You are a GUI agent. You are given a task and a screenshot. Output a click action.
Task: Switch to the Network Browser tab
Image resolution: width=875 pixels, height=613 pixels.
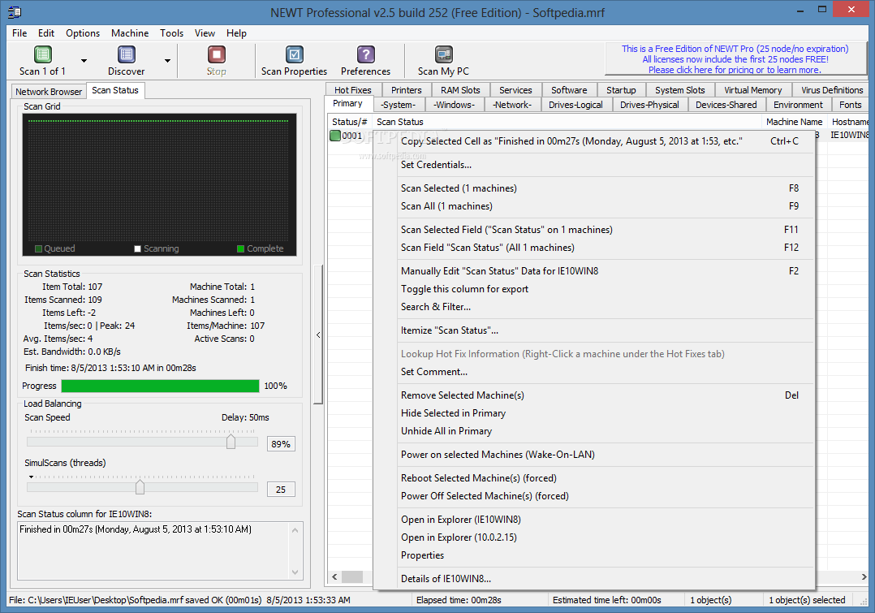tap(49, 92)
